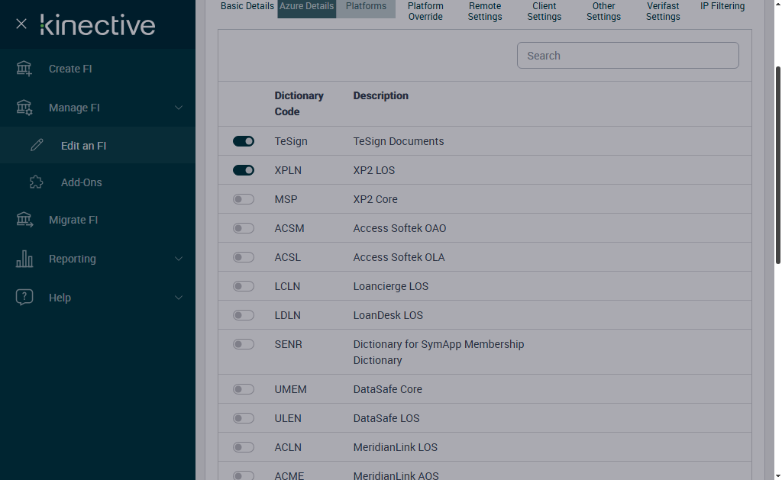Expand the Reporting menu chevron
Viewport: 782px width, 480px height.
click(x=179, y=259)
